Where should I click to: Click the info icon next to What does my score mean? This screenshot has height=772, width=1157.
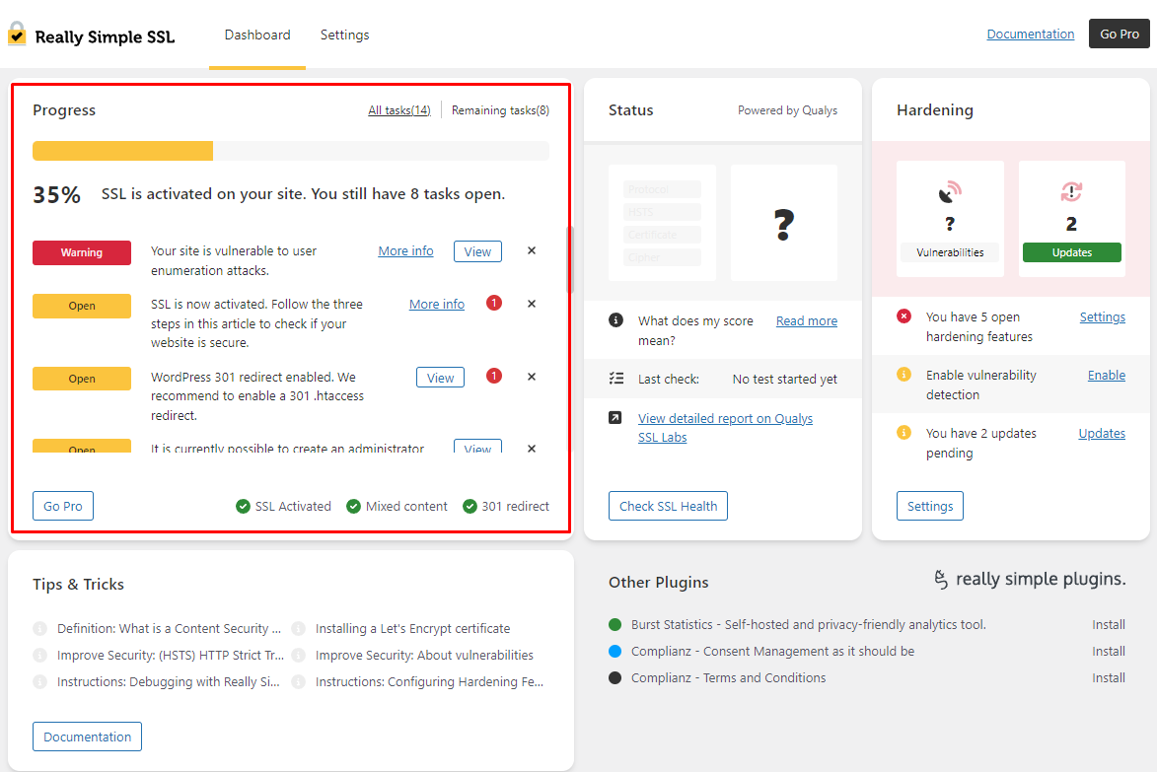coord(615,320)
